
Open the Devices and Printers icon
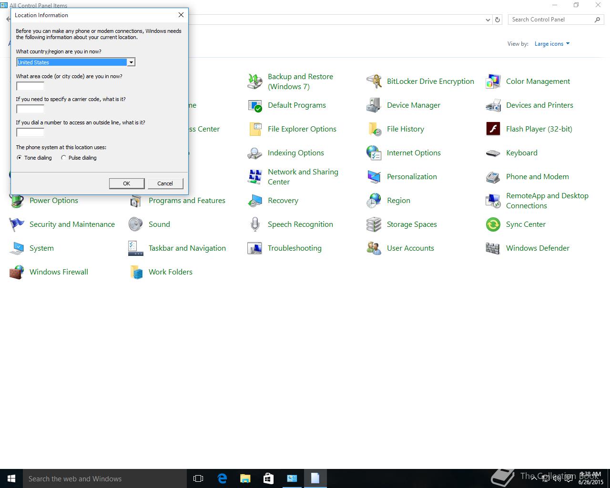point(493,105)
